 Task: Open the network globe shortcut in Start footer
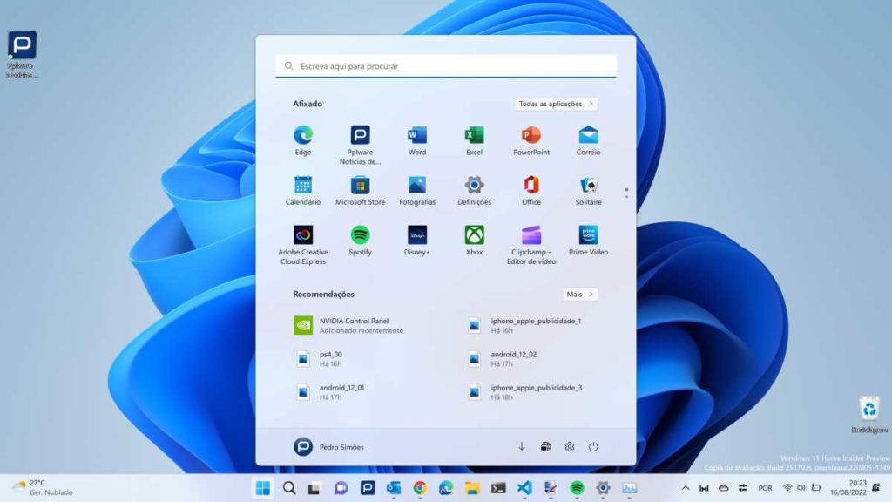click(x=545, y=447)
